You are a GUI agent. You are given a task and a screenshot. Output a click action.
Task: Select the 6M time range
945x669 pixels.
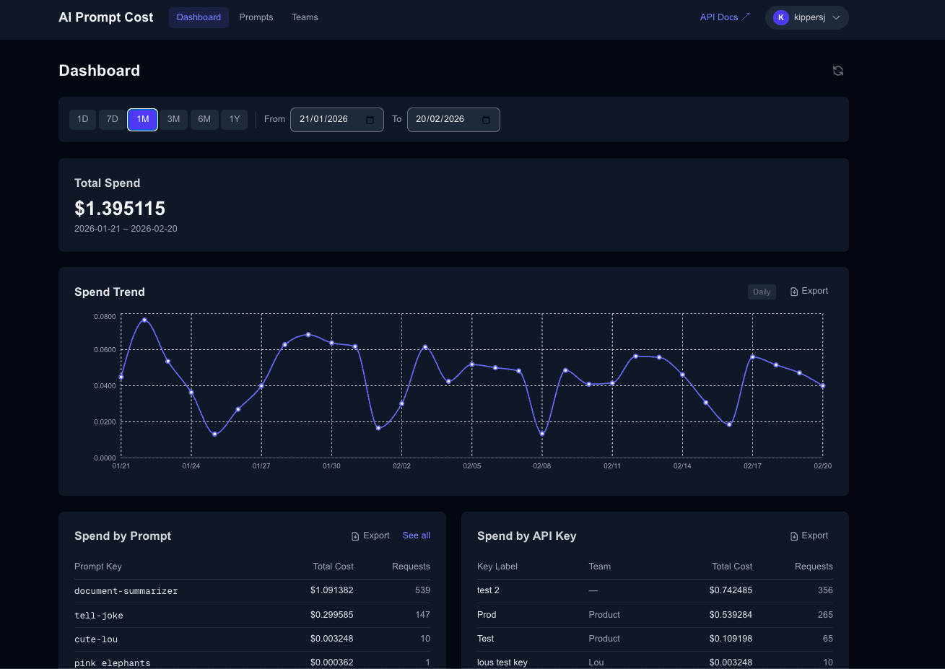(x=204, y=119)
